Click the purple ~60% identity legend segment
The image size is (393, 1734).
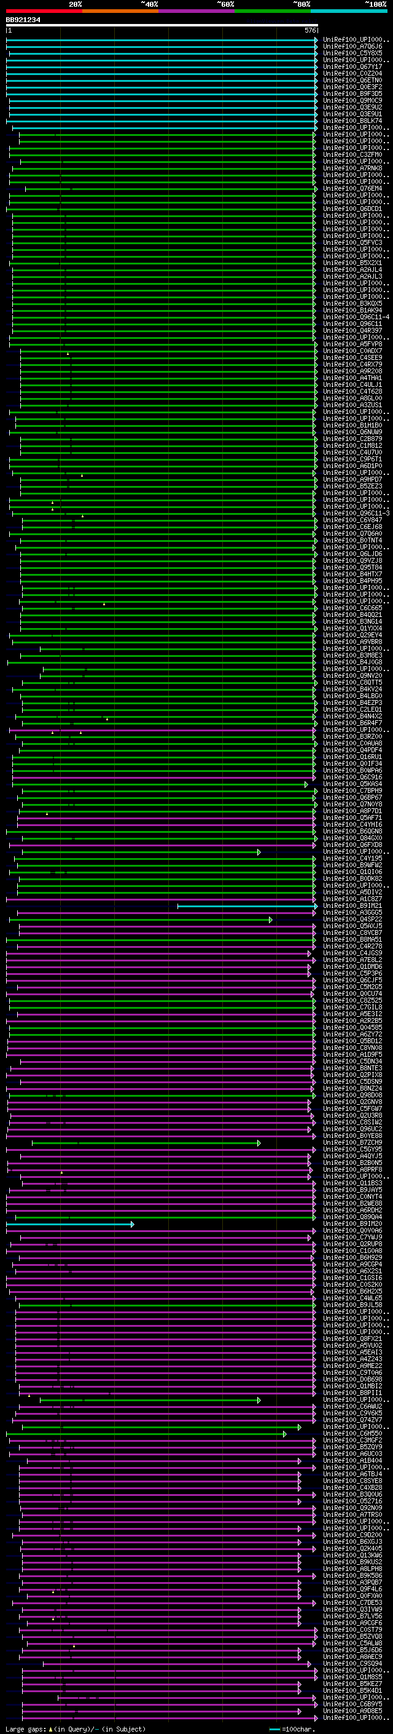coord(197,11)
